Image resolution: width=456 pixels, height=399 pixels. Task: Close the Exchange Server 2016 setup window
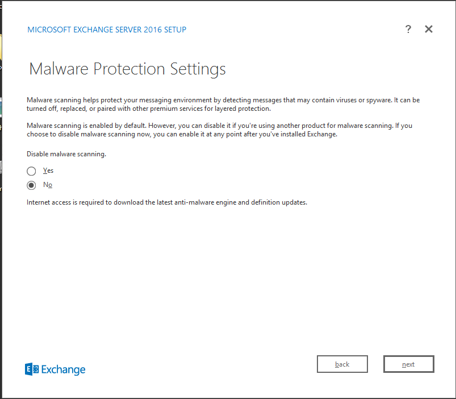point(429,29)
